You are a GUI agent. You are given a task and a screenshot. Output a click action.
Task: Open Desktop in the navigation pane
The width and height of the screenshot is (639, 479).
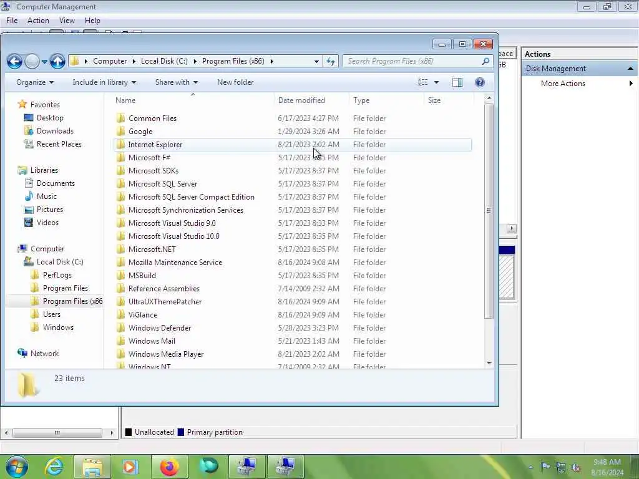(50, 118)
